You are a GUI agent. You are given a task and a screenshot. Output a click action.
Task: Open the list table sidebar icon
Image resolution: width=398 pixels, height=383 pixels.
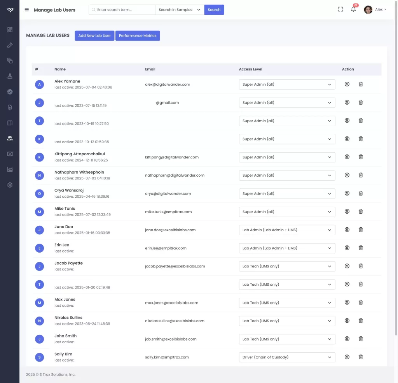click(x=10, y=123)
